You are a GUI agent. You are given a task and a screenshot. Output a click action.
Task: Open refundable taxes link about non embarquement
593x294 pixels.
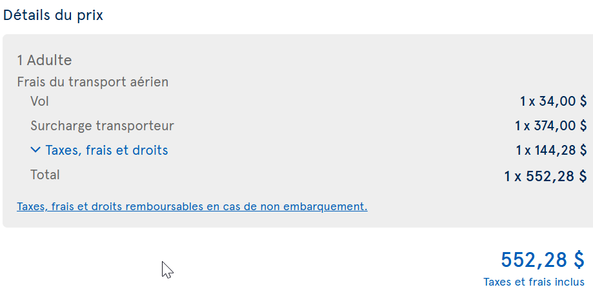click(x=192, y=207)
